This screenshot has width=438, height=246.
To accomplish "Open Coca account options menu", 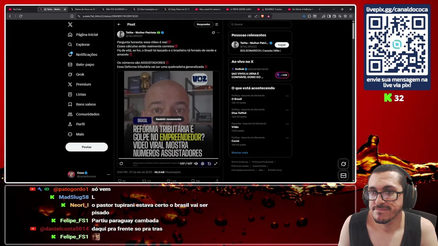I will coord(108,175).
